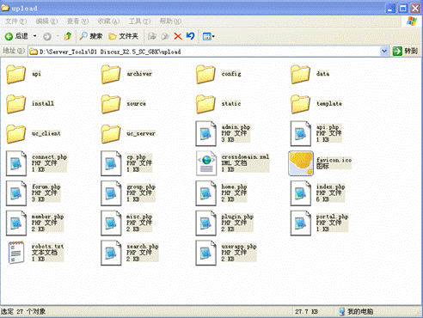Select the data folder icon
The width and height of the screenshot is (423, 318).
[x=300, y=74]
